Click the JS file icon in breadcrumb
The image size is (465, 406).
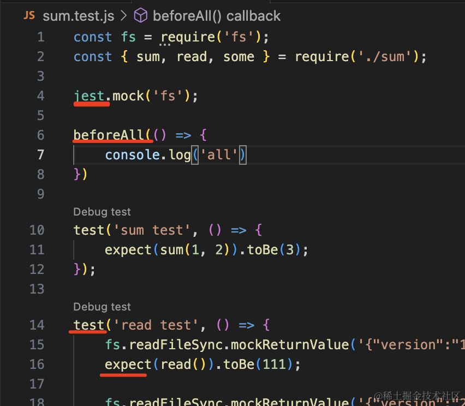click(29, 15)
